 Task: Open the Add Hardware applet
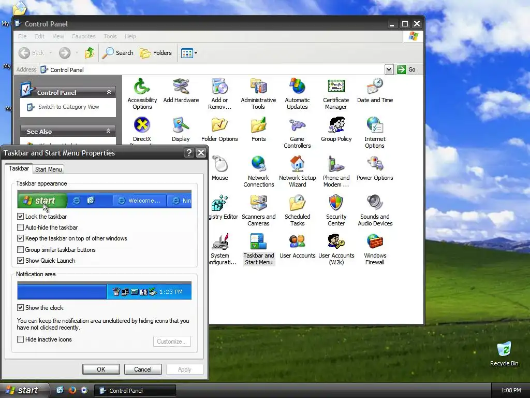click(181, 91)
